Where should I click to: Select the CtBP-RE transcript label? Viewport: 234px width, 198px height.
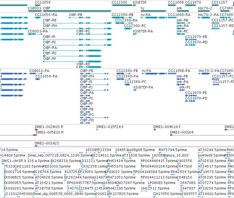coord(50,20)
